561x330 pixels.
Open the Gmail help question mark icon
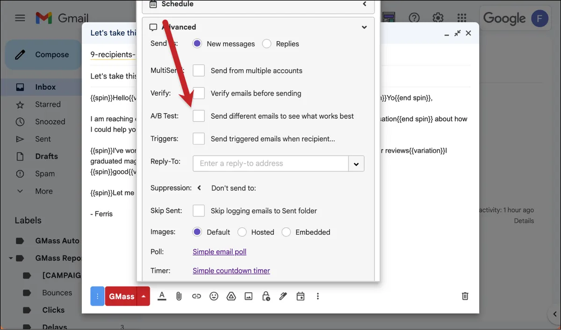(414, 18)
